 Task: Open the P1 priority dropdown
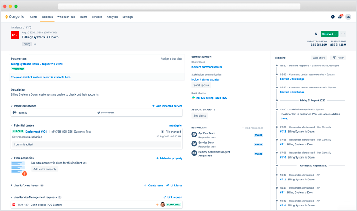pyautogui.click(x=15, y=35)
